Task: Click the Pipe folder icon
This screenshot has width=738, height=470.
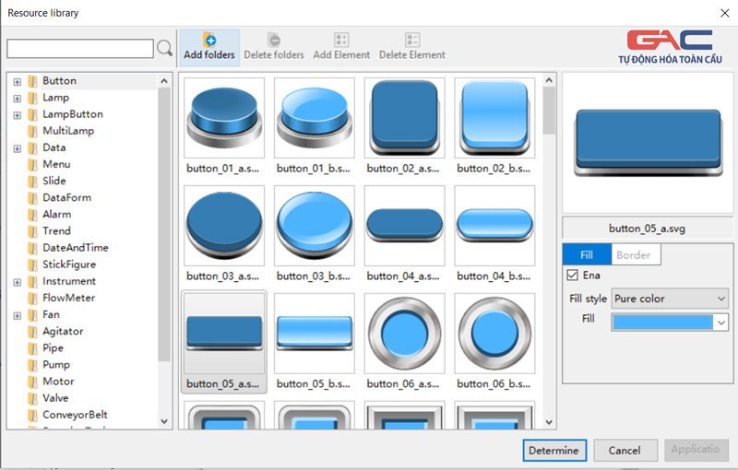Action: click(32, 348)
